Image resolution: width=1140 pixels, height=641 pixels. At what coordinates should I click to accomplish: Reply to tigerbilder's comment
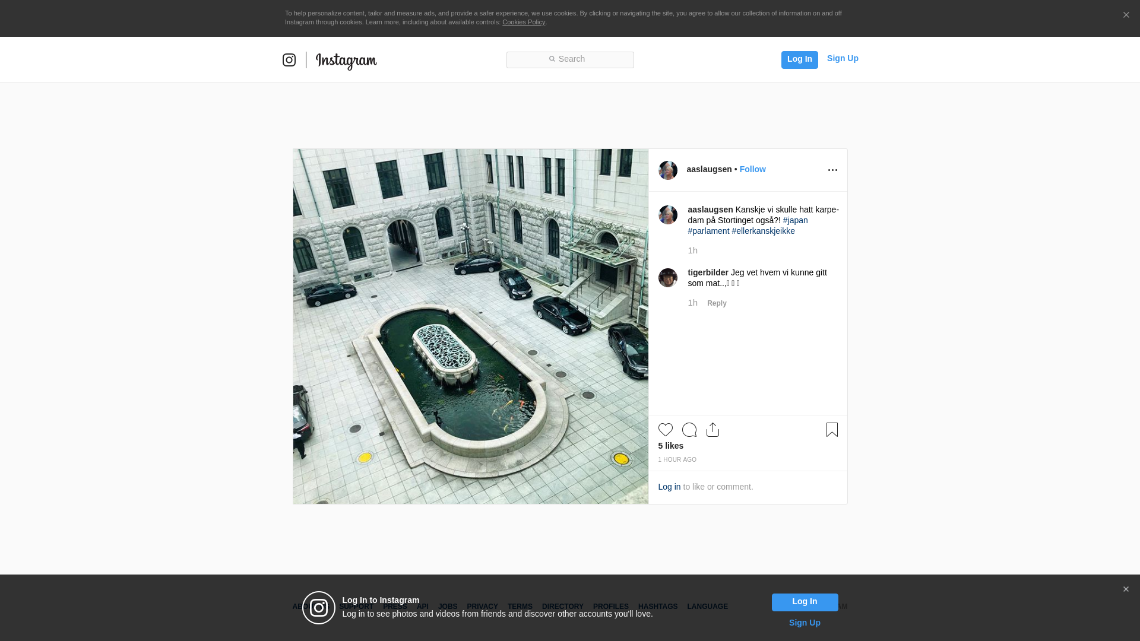click(717, 303)
